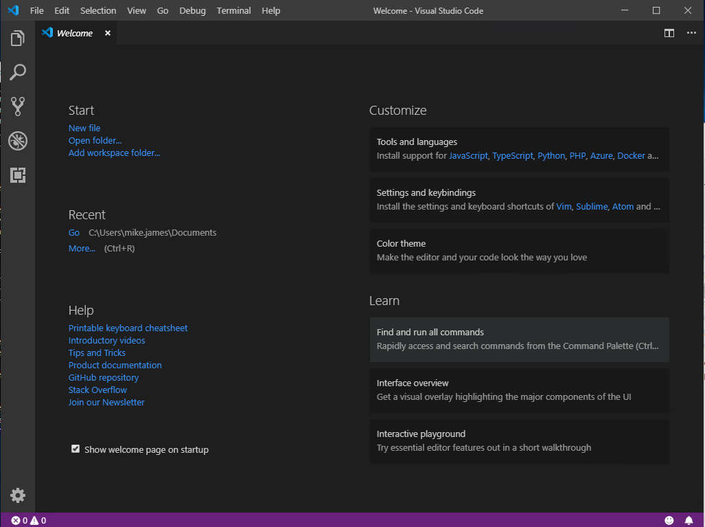Click the warnings count in status bar
This screenshot has height=527, width=705.
point(38,521)
